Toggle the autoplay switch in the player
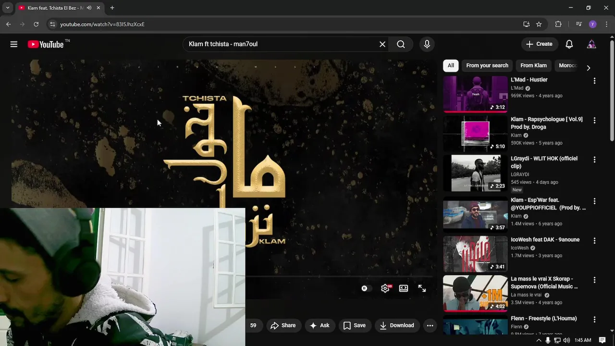 click(366, 288)
